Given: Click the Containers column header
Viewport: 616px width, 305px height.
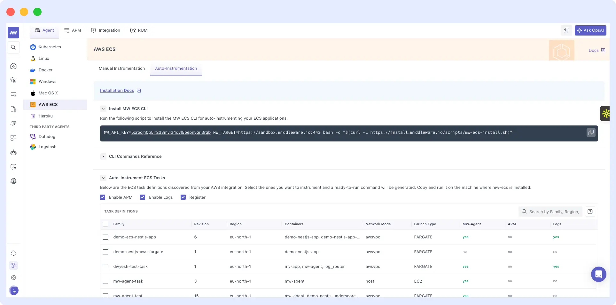Looking at the screenshot, I should pos(294,224).
